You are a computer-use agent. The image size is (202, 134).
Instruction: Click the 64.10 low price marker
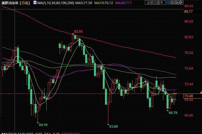[x=43, y=125]
